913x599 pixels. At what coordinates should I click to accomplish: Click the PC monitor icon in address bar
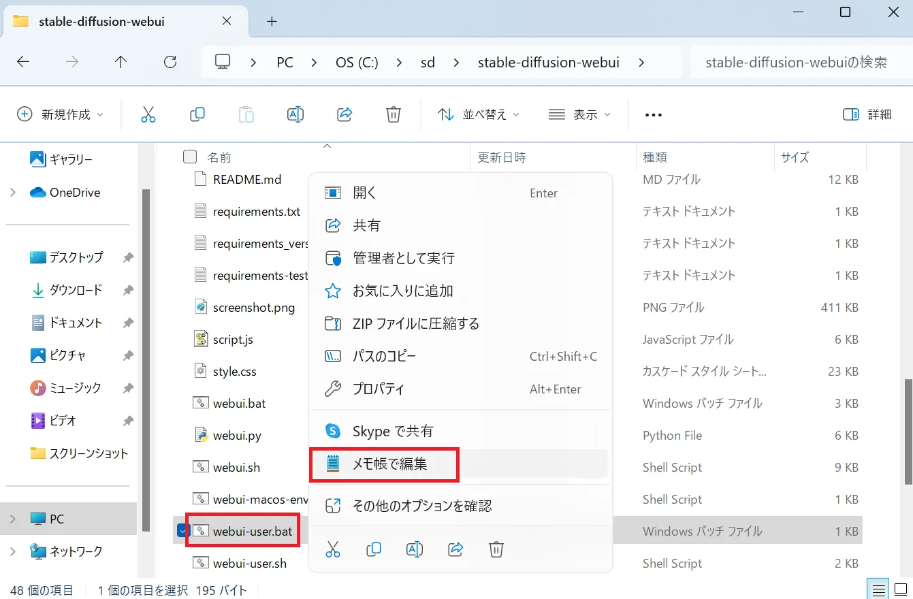point(223,62)
